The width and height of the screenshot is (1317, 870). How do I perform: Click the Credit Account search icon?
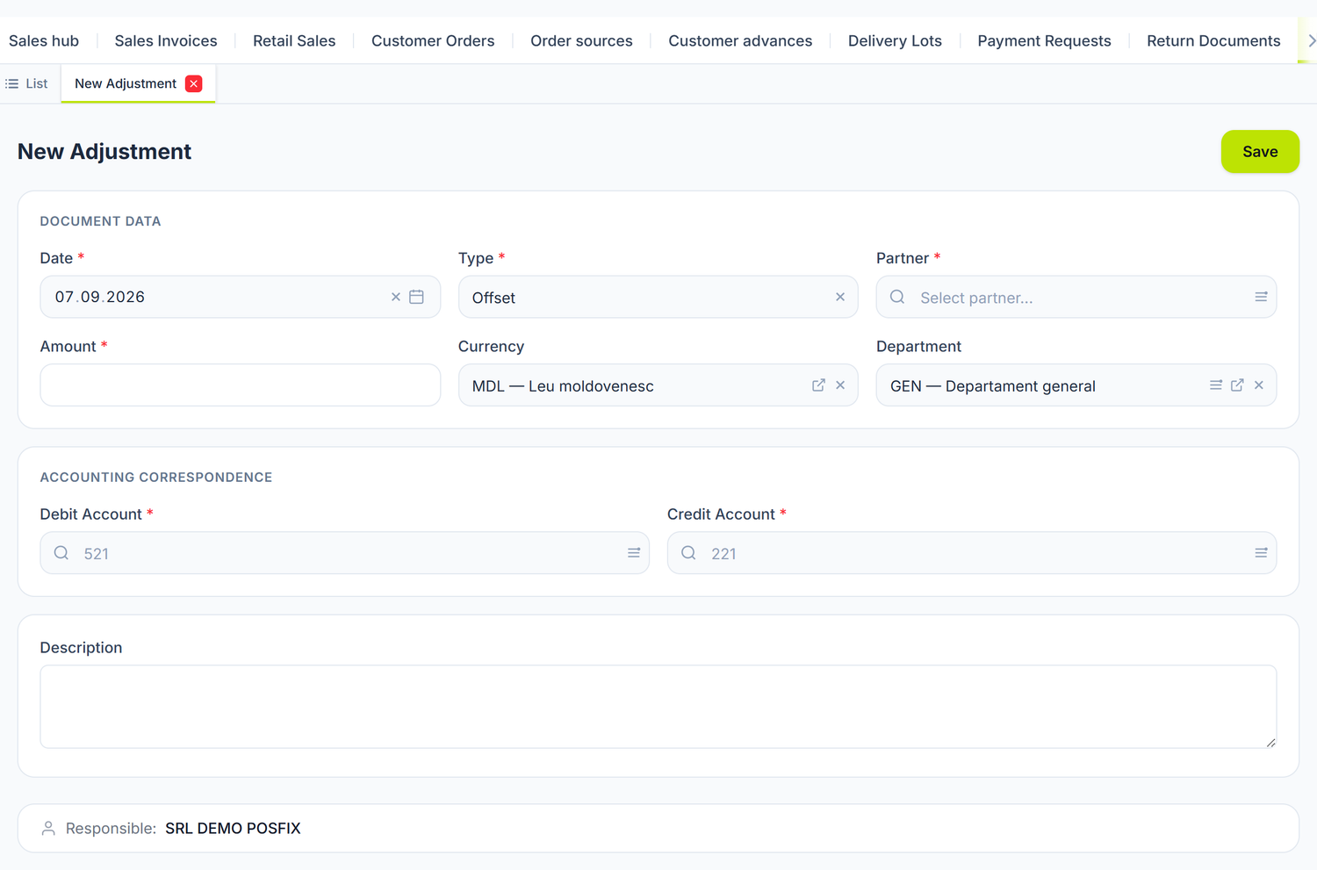pos(688,552)
